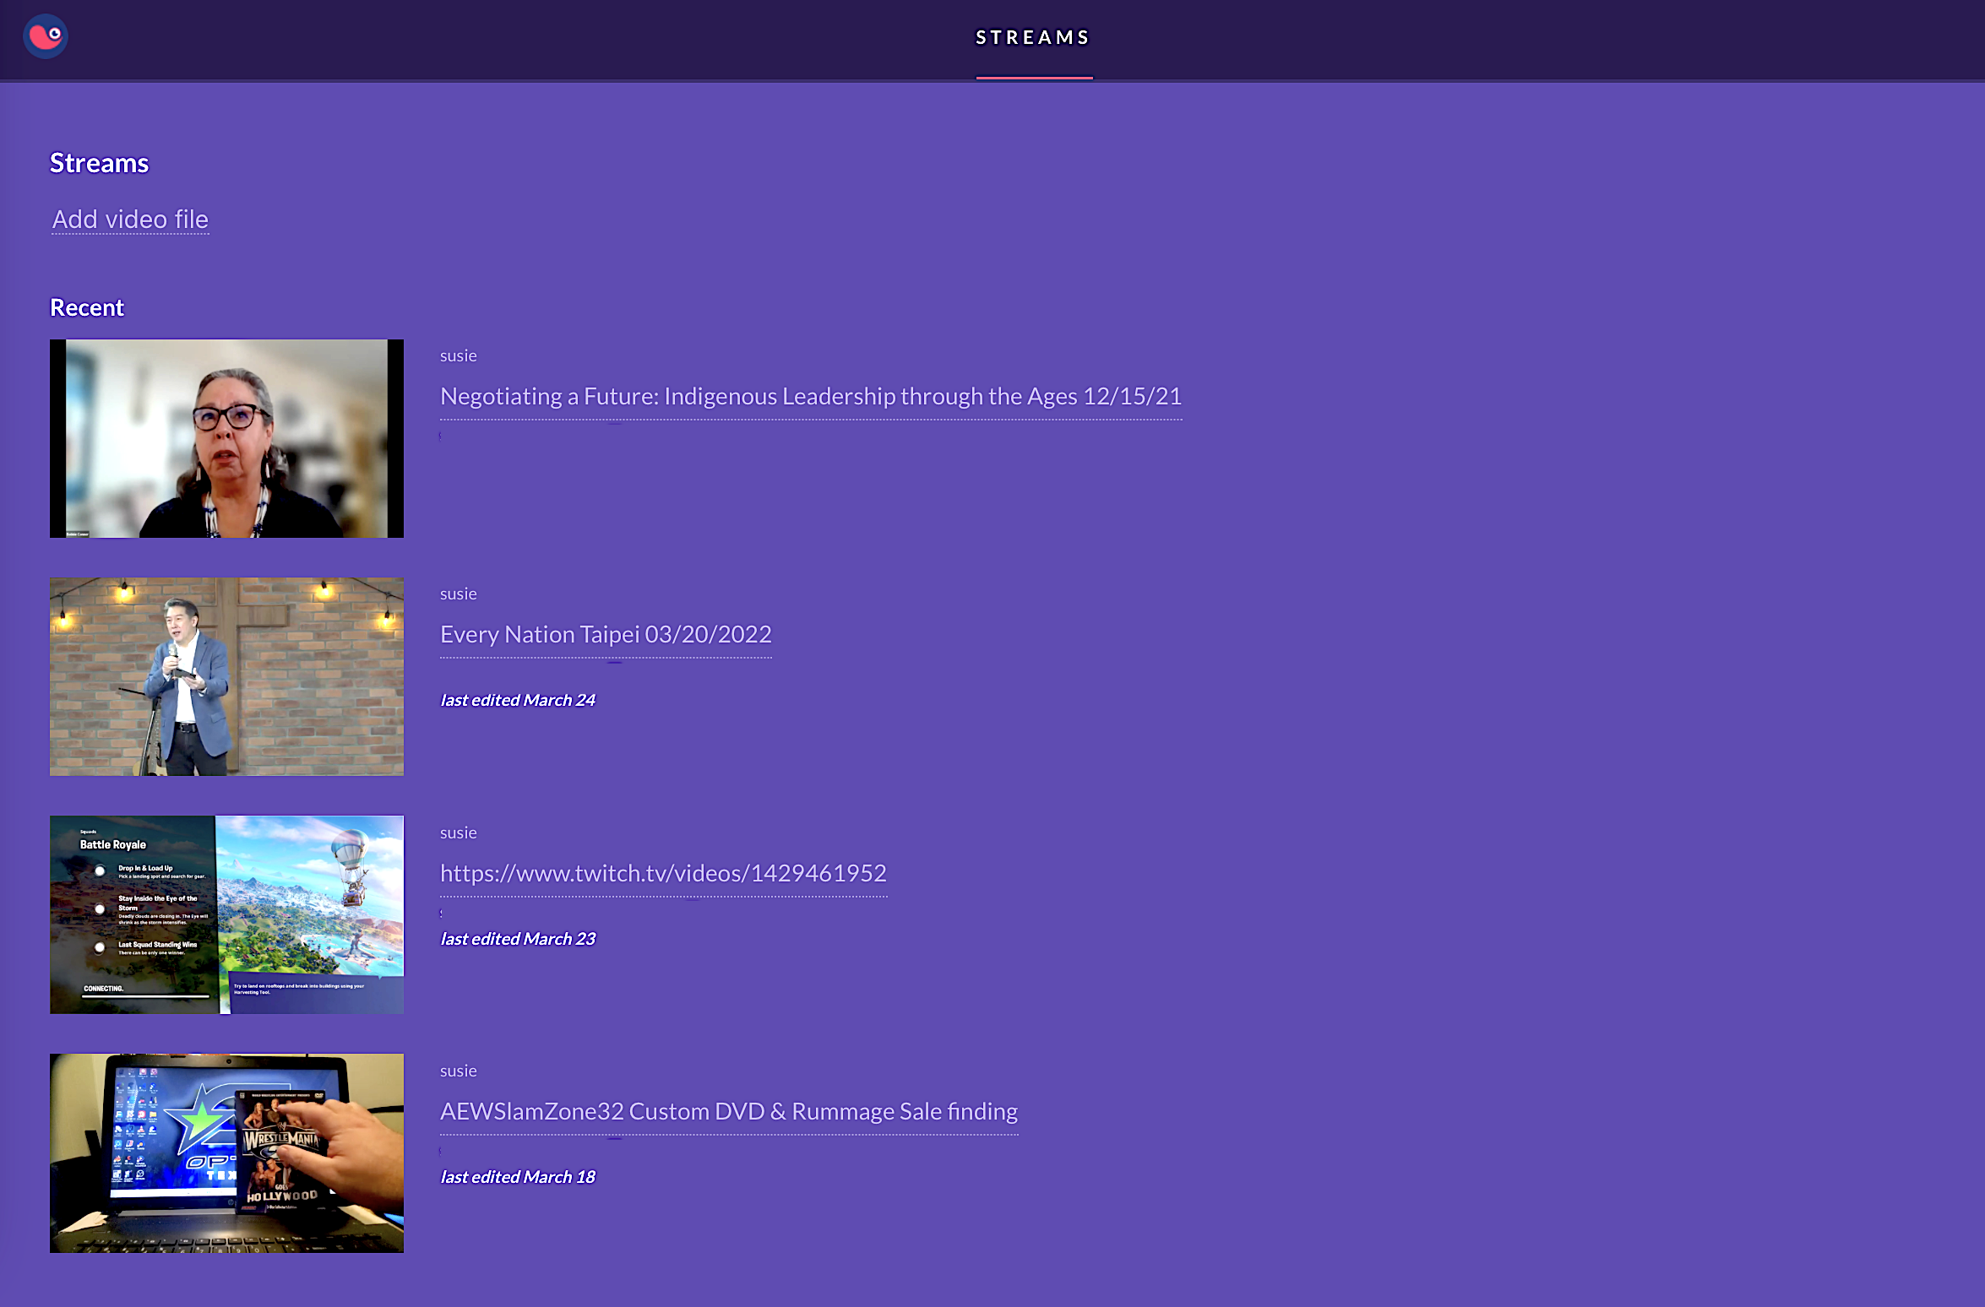
Task: Click 'susie' above the AEWSlamZone32 title
Action: point(458,1071)
